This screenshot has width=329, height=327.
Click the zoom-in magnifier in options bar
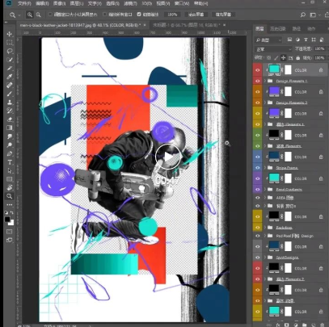tap(30, 15)
